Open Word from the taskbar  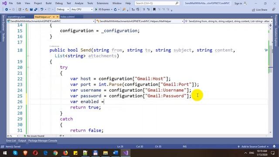pos(116,153)
